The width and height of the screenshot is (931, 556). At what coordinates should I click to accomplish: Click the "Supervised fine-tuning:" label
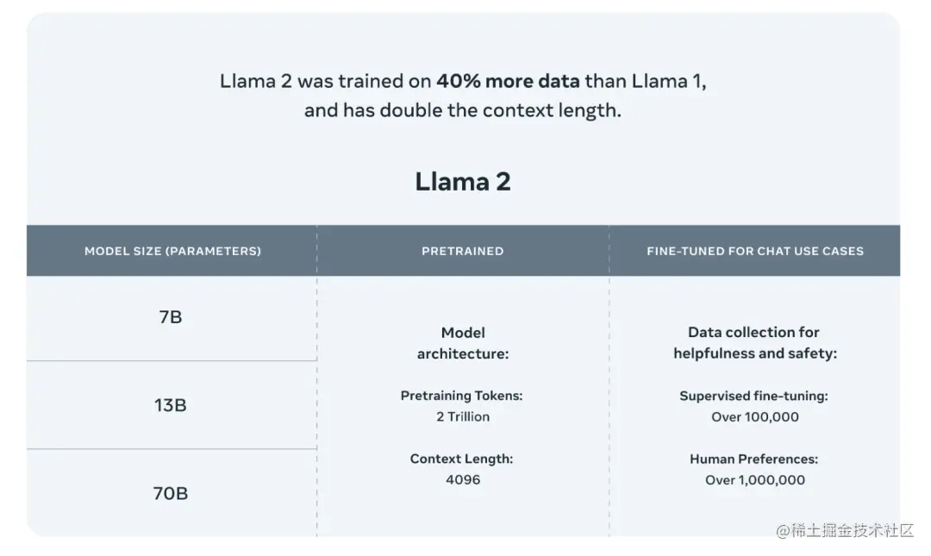754,396
